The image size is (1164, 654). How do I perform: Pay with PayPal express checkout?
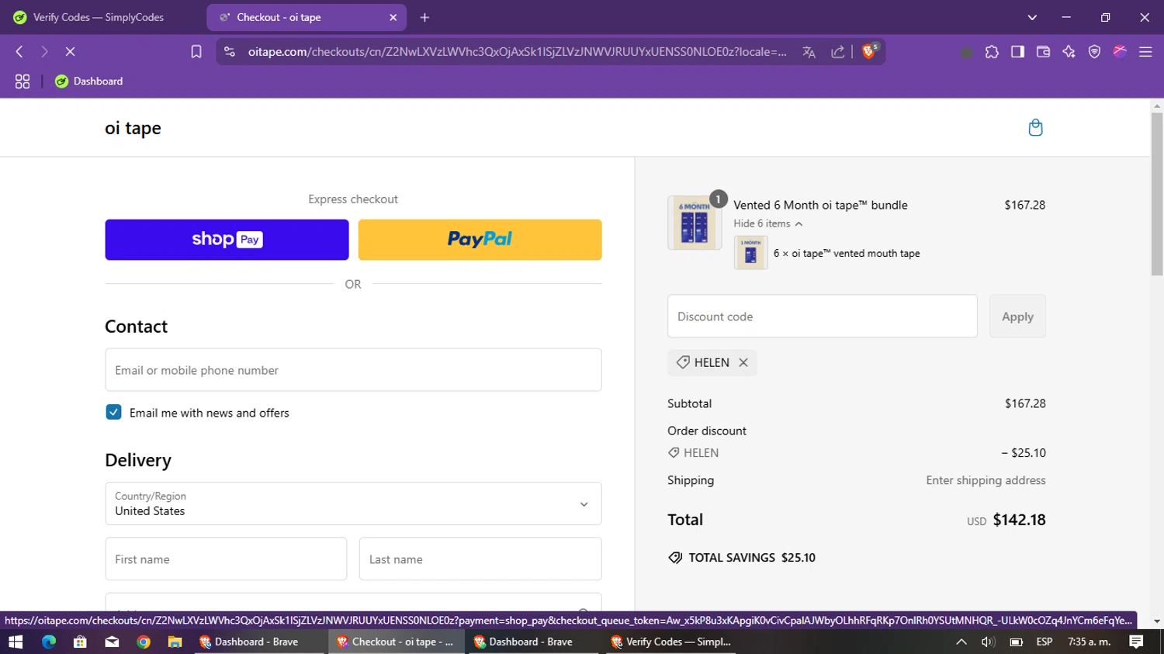click(x=480, y=240)
